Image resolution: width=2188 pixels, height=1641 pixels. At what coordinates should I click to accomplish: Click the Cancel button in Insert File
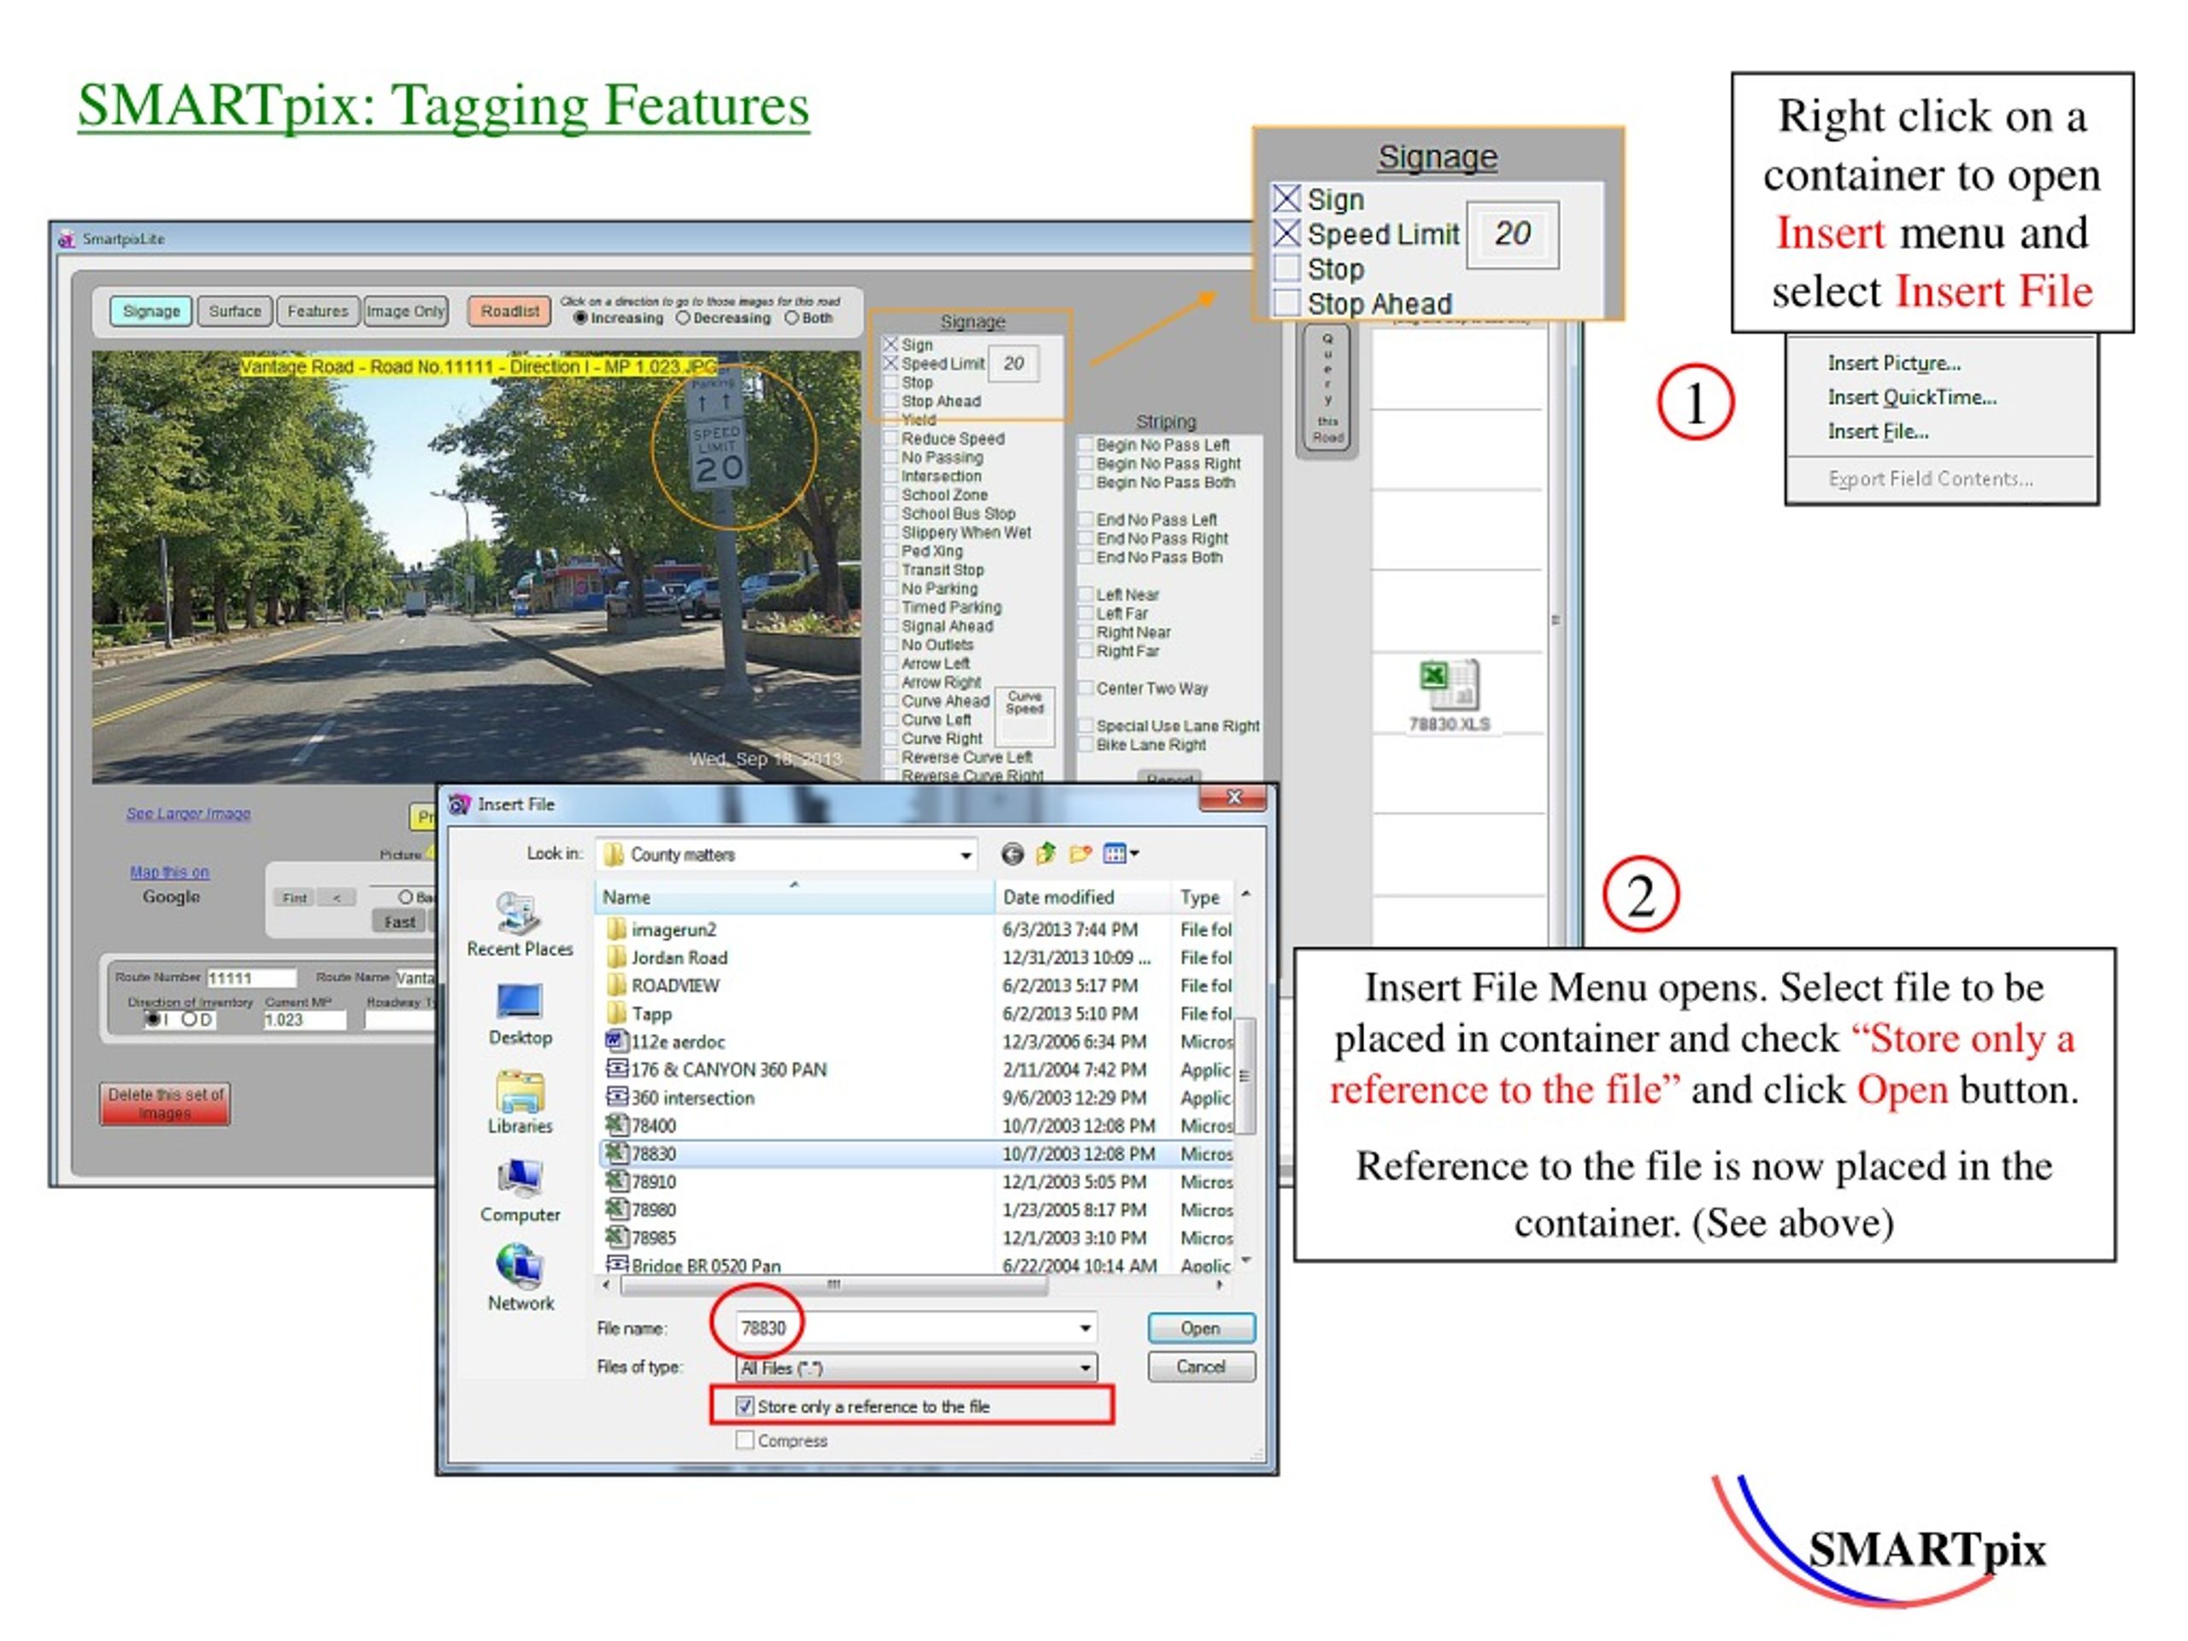[1201, 1367]
